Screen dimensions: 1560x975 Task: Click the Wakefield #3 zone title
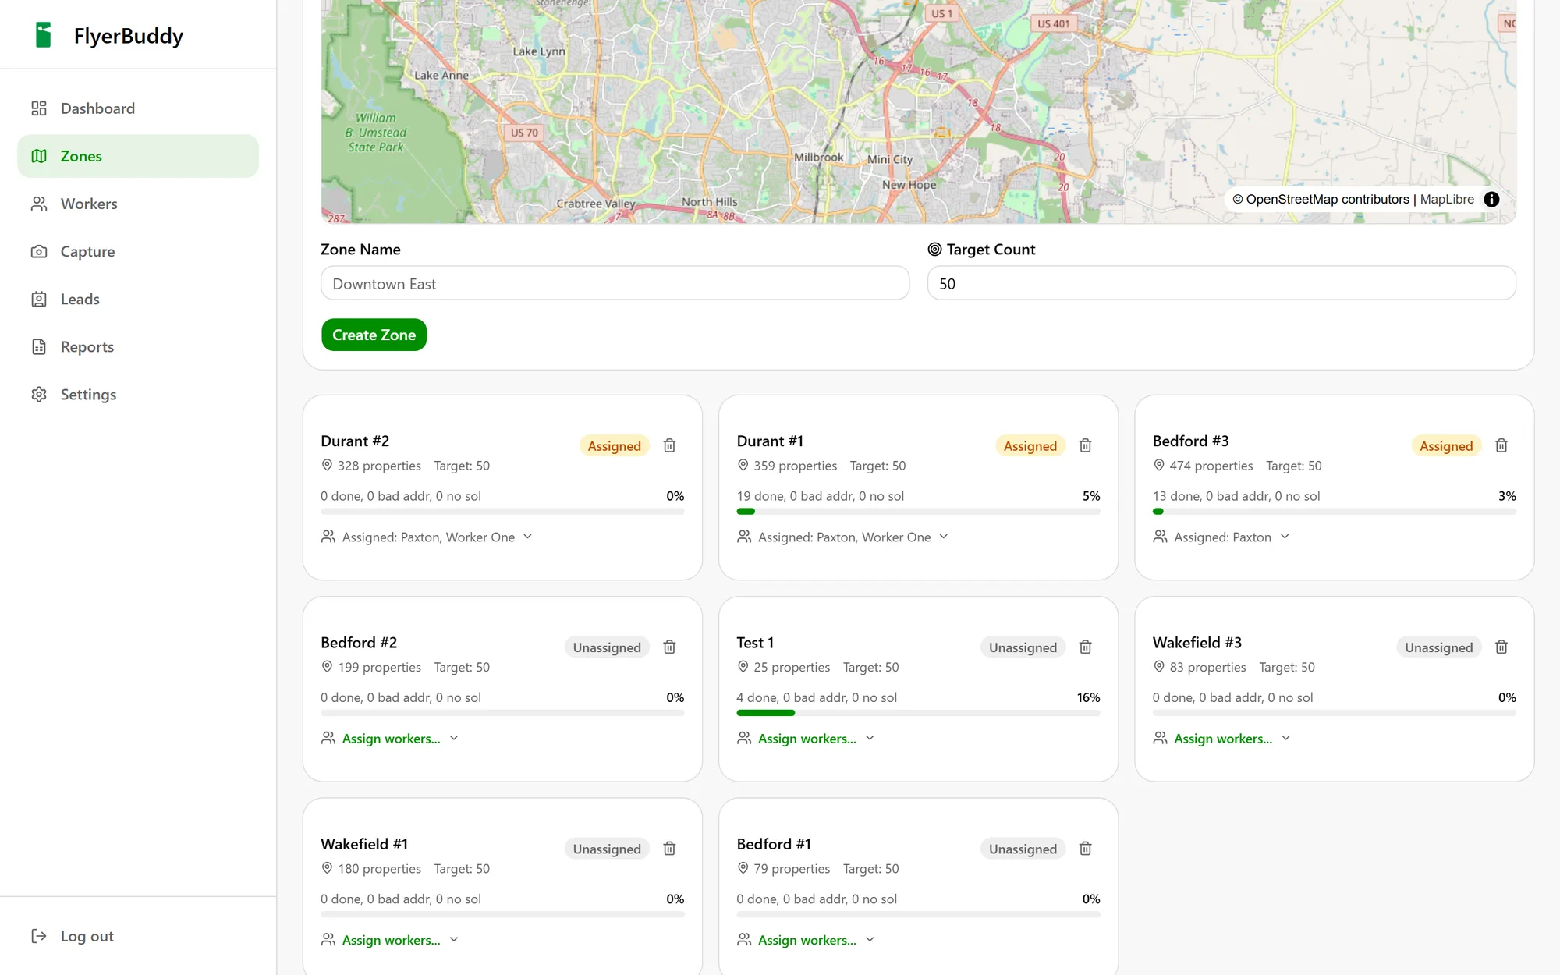pyautogui.click(x=1197, y=643)
